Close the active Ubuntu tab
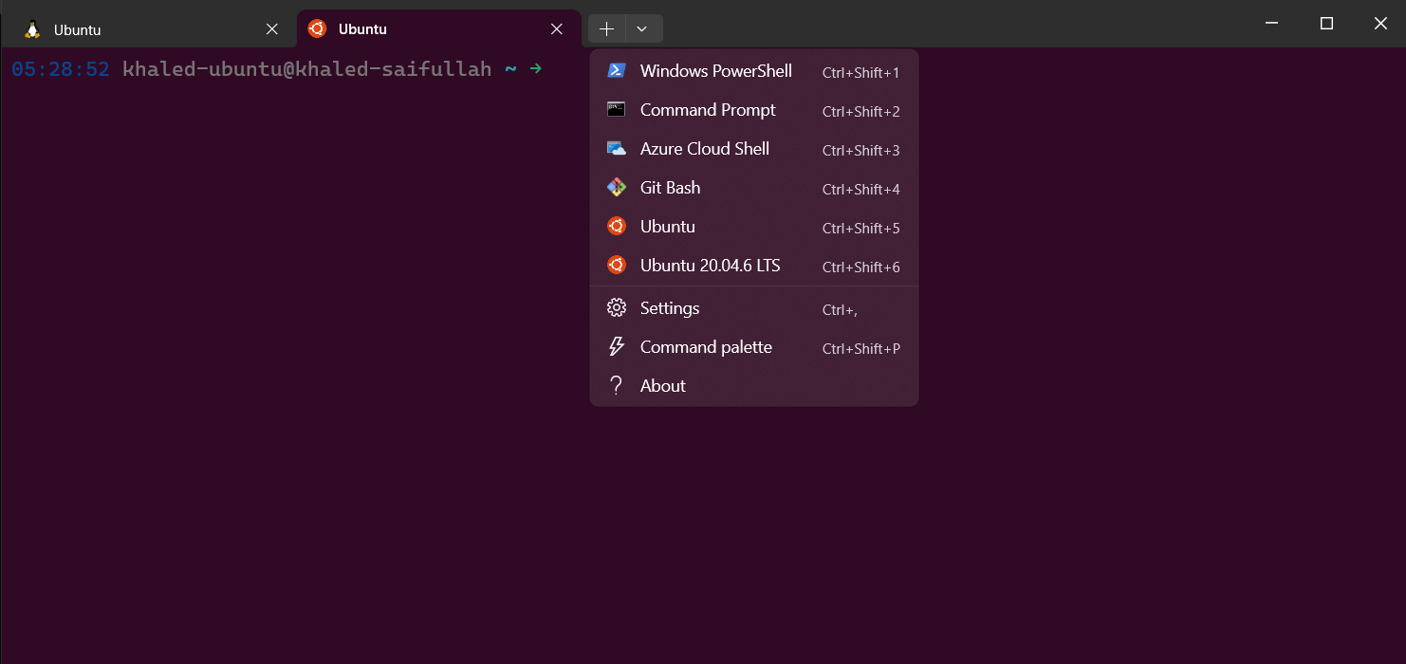 click(x=557, y=29)
